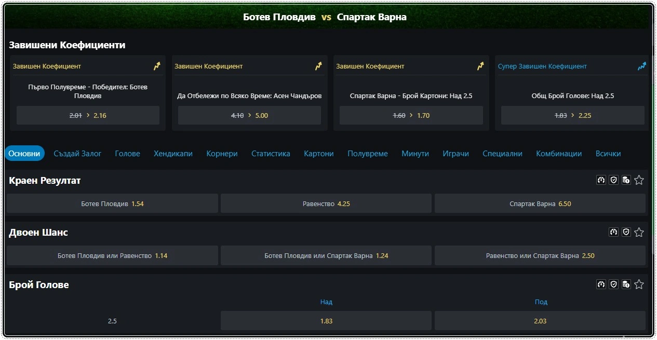Click the shield icon in Краен Резултат header
657x340 pixels.
tap(613, 180)
